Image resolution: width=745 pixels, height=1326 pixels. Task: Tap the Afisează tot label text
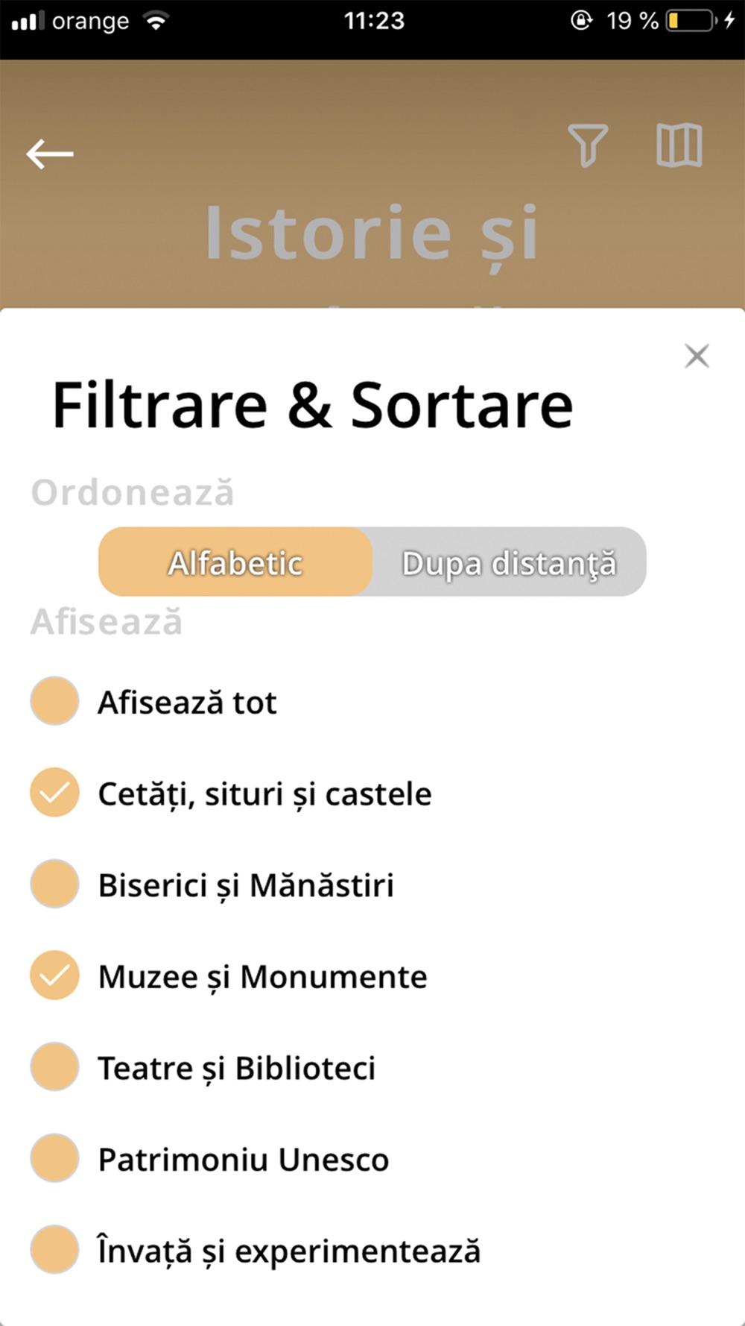[x=187, y=703]
